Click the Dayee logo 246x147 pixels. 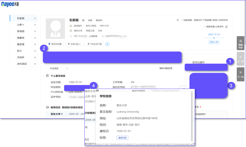(x=10, y=4)
